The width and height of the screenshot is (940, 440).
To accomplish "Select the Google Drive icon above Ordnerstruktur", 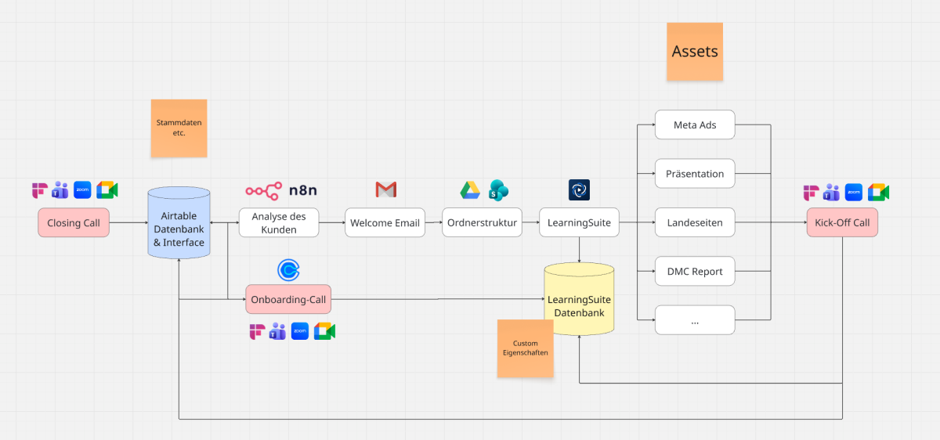I will [x=470, y=189].
